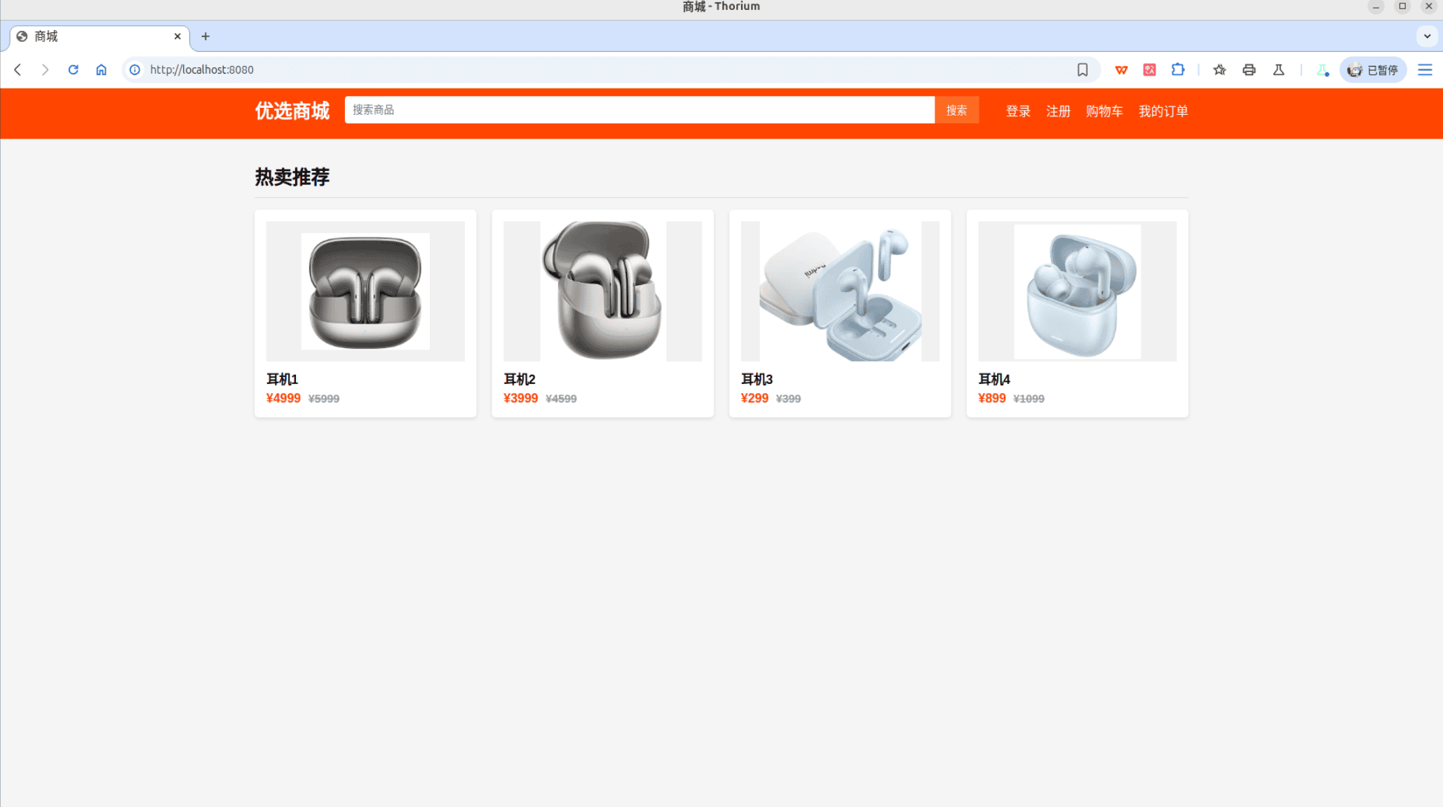
Task: Maximize the Thorium window
Action: (x=1402, y=6)
